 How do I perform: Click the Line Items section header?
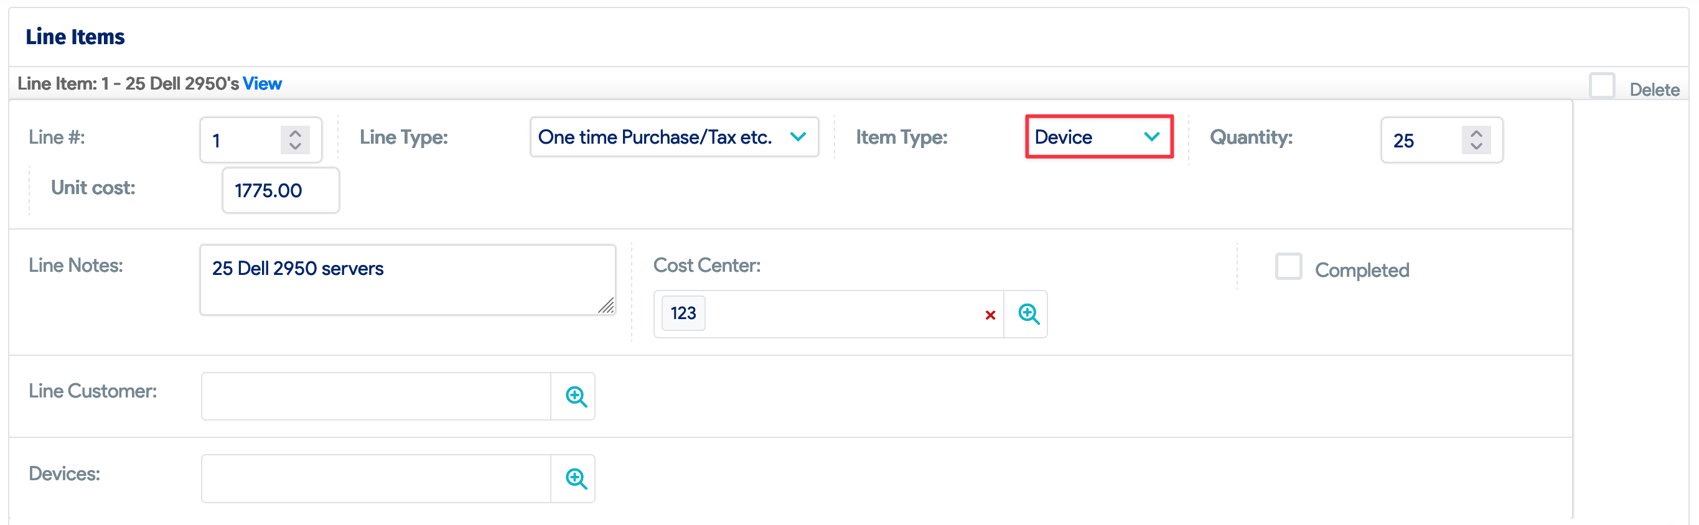coord(75,37)
